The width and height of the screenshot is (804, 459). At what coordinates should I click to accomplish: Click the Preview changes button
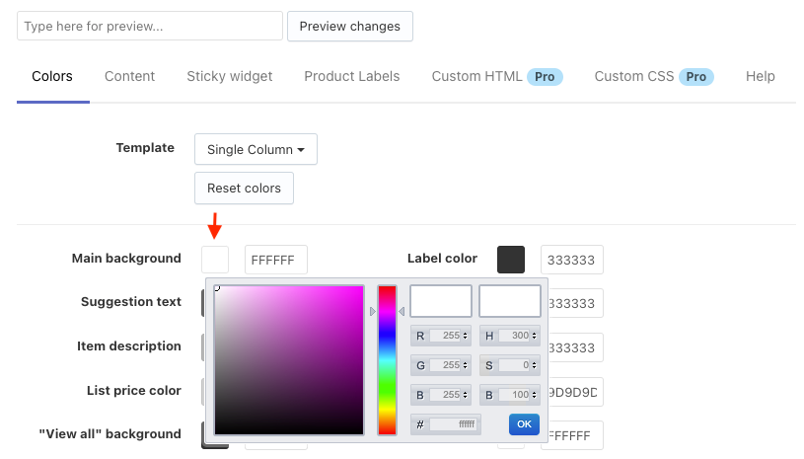(x=349, y=26)
